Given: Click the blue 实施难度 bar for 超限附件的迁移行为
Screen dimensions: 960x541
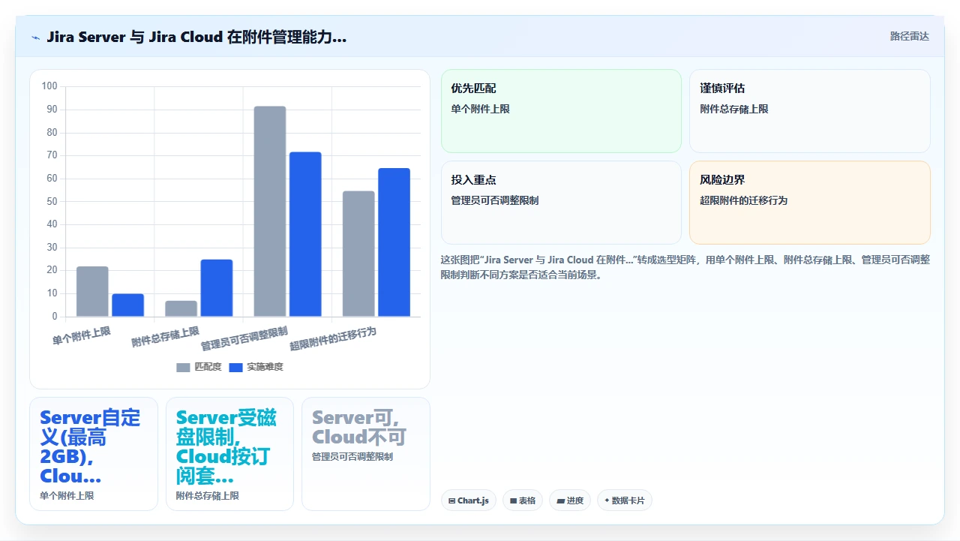Looking at the screenshot, I should click(394, 242).
